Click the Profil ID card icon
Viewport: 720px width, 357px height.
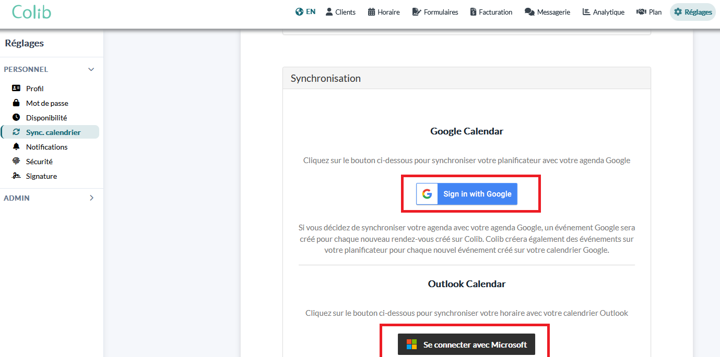tap(16, 88)
